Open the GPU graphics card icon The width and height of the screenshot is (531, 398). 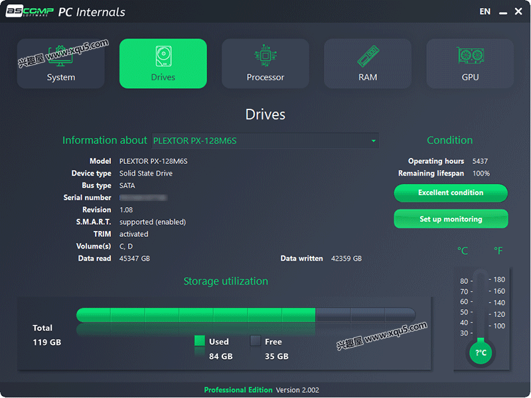[469, 56]
